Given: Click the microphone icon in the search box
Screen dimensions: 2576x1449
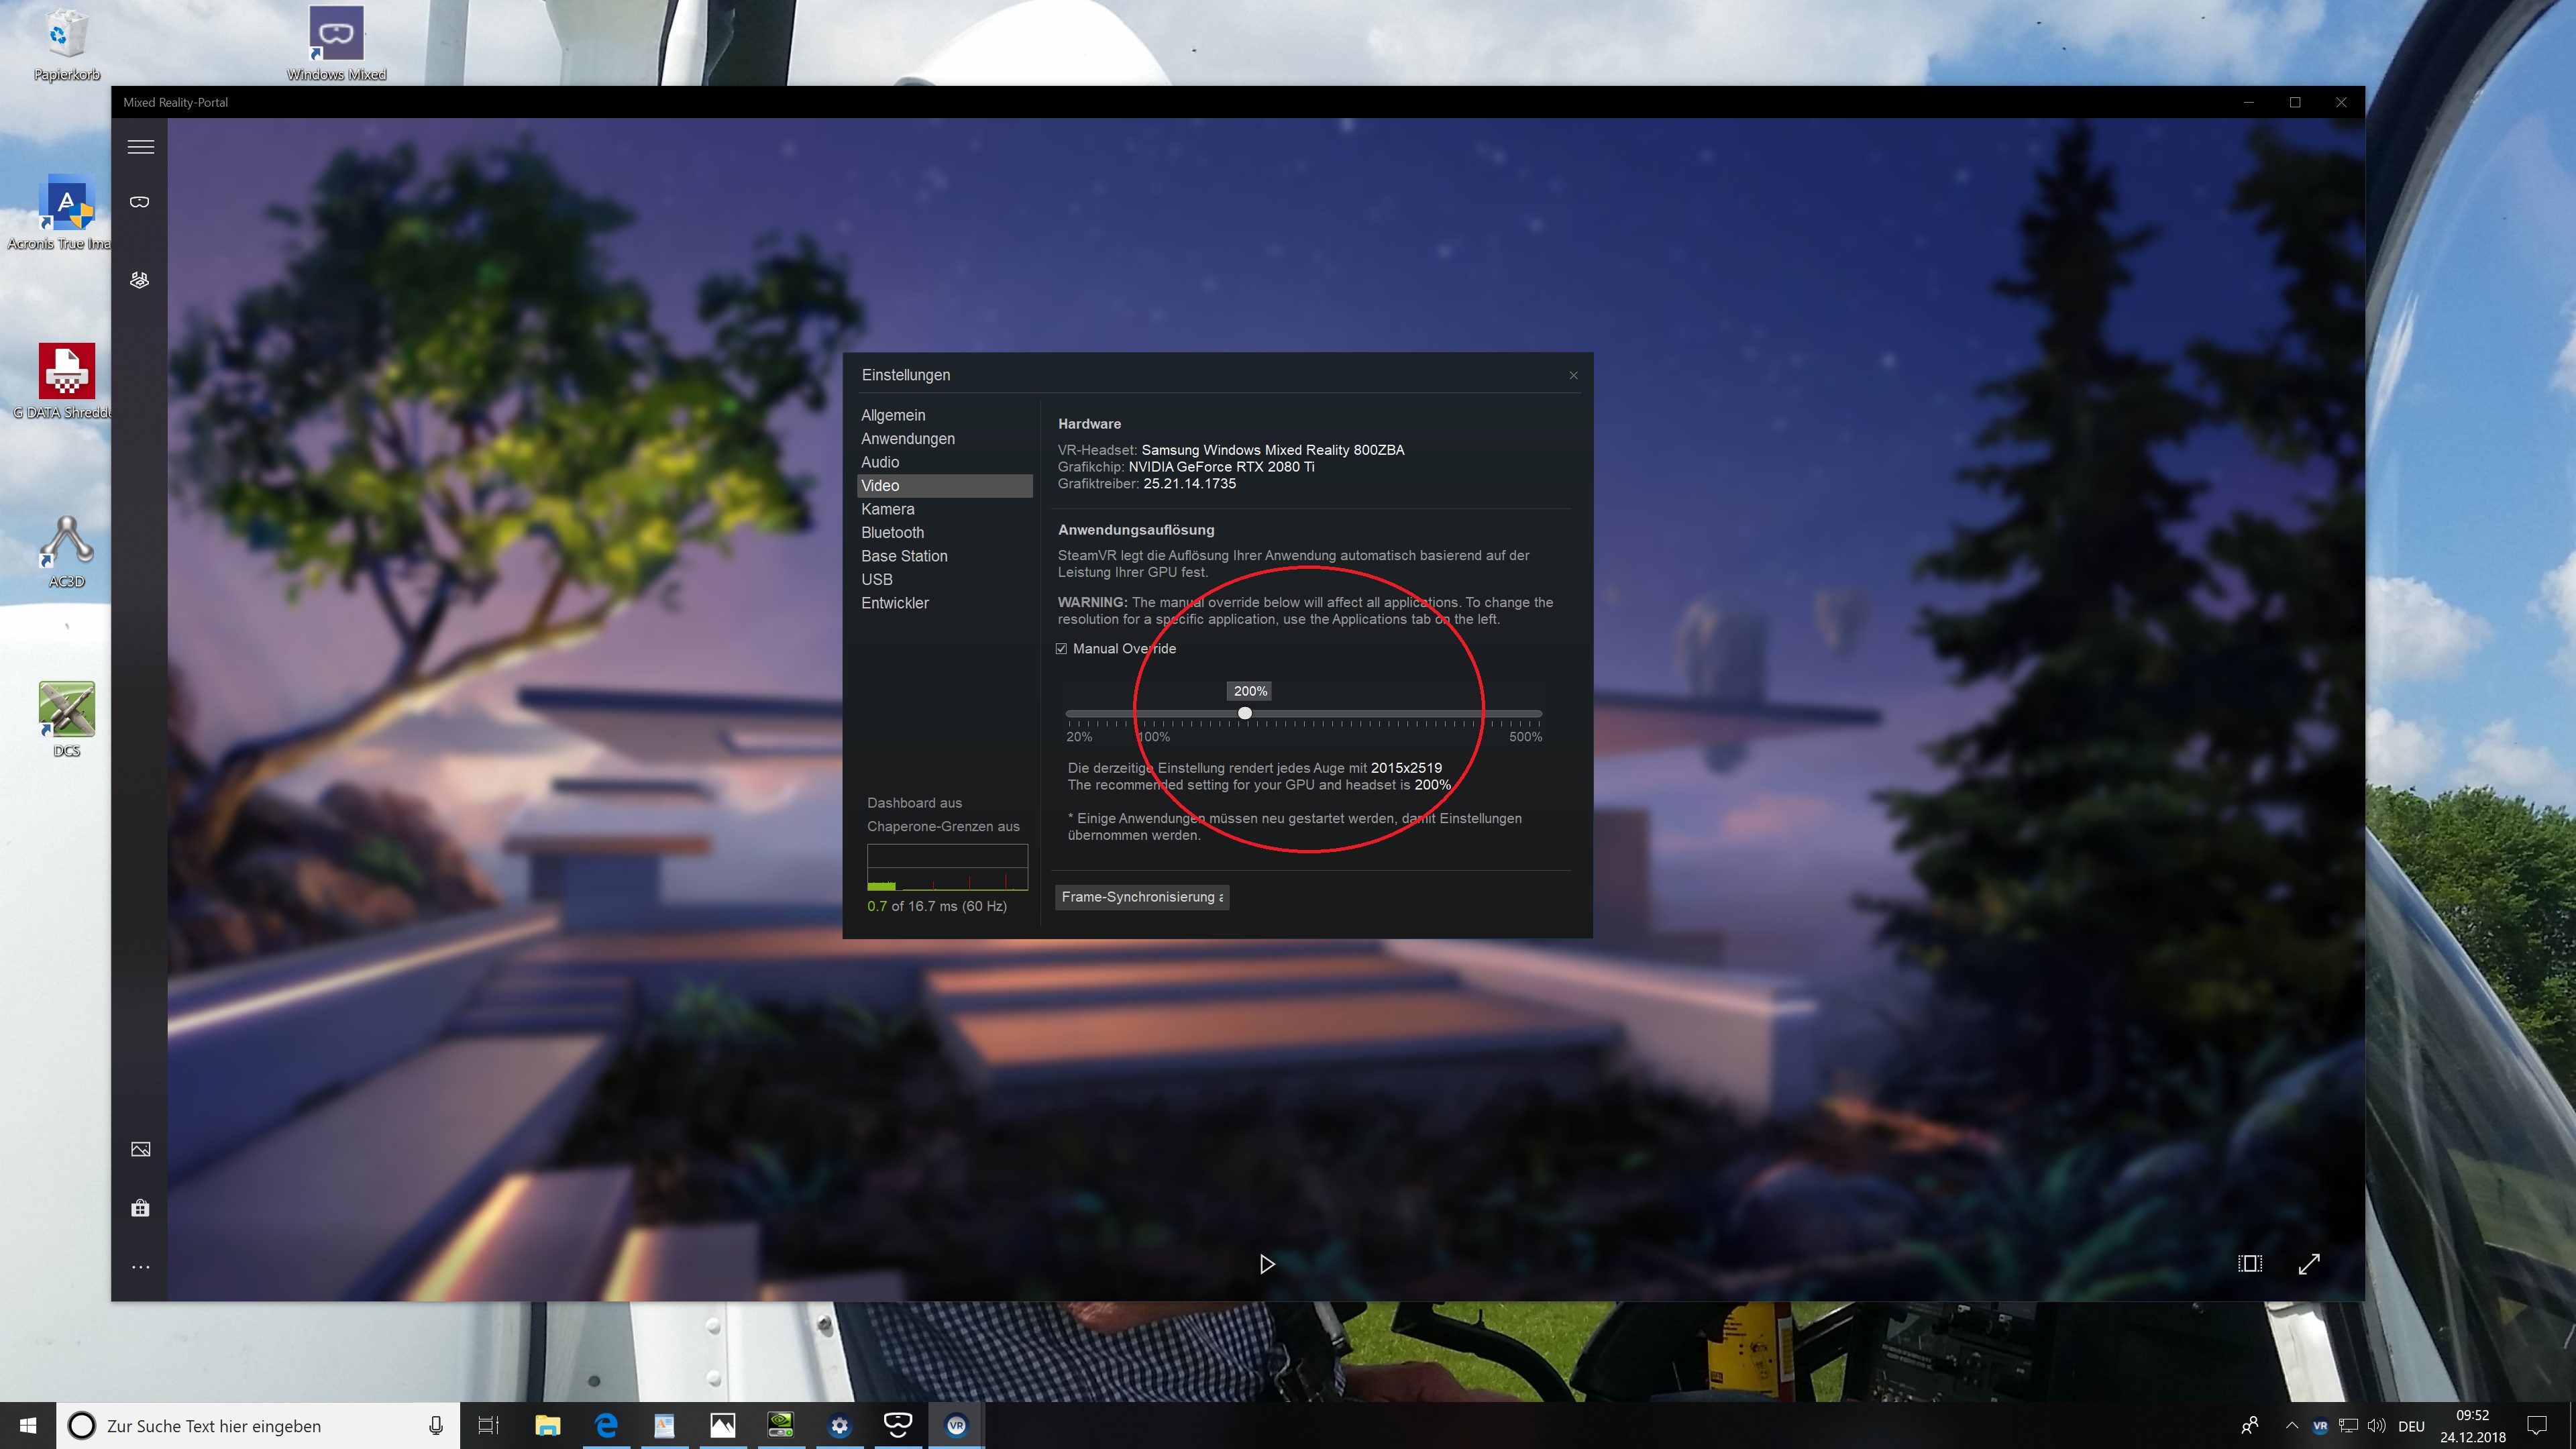Looking at the screenshot, I should pyautogui.click(x=436, y=1426).
